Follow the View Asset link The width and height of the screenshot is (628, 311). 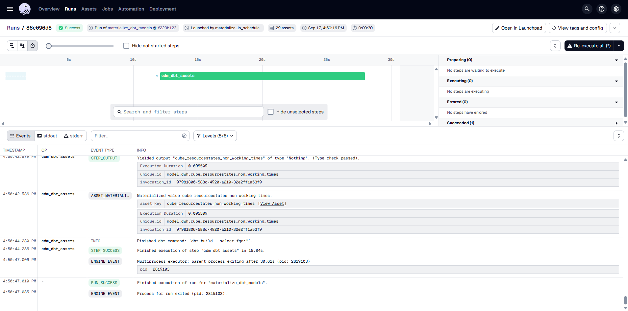tap(272, 203)
